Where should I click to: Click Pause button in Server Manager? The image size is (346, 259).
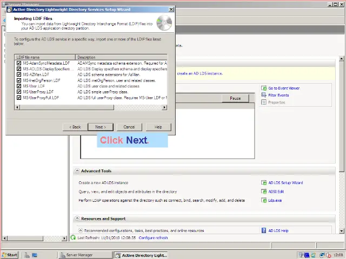pos(235,98)
